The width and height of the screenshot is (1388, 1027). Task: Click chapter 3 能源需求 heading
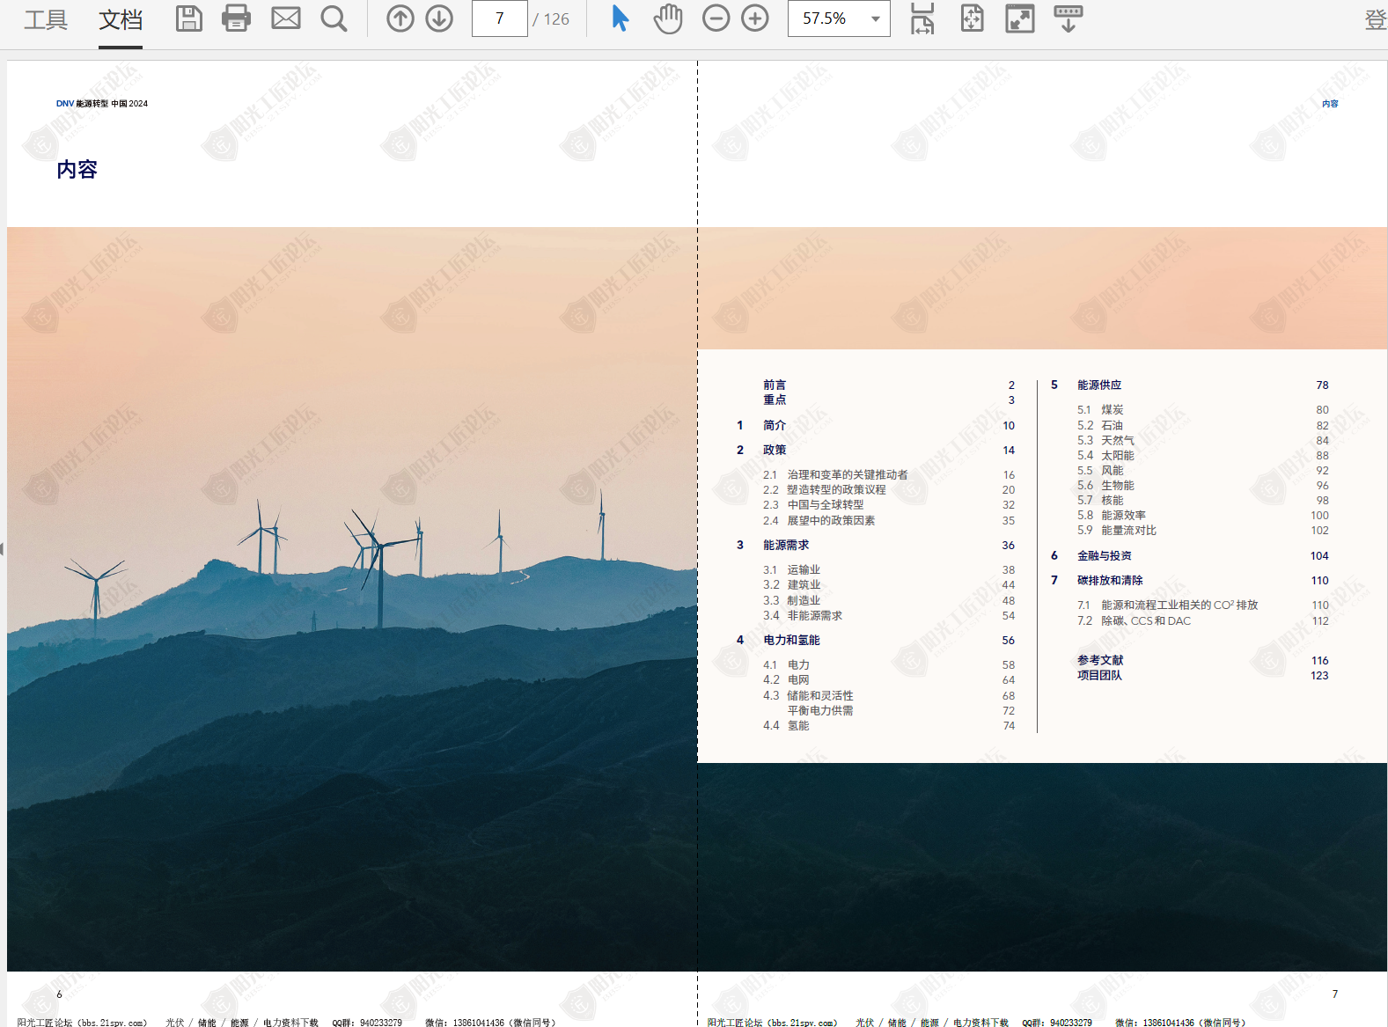(x=786, y=545)
